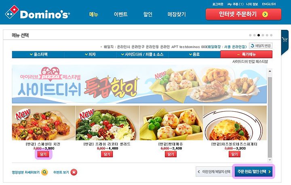Click the magnifier icon for nutrition details
291x185 pixels.
pyautogui.click(x=44, y=172)
